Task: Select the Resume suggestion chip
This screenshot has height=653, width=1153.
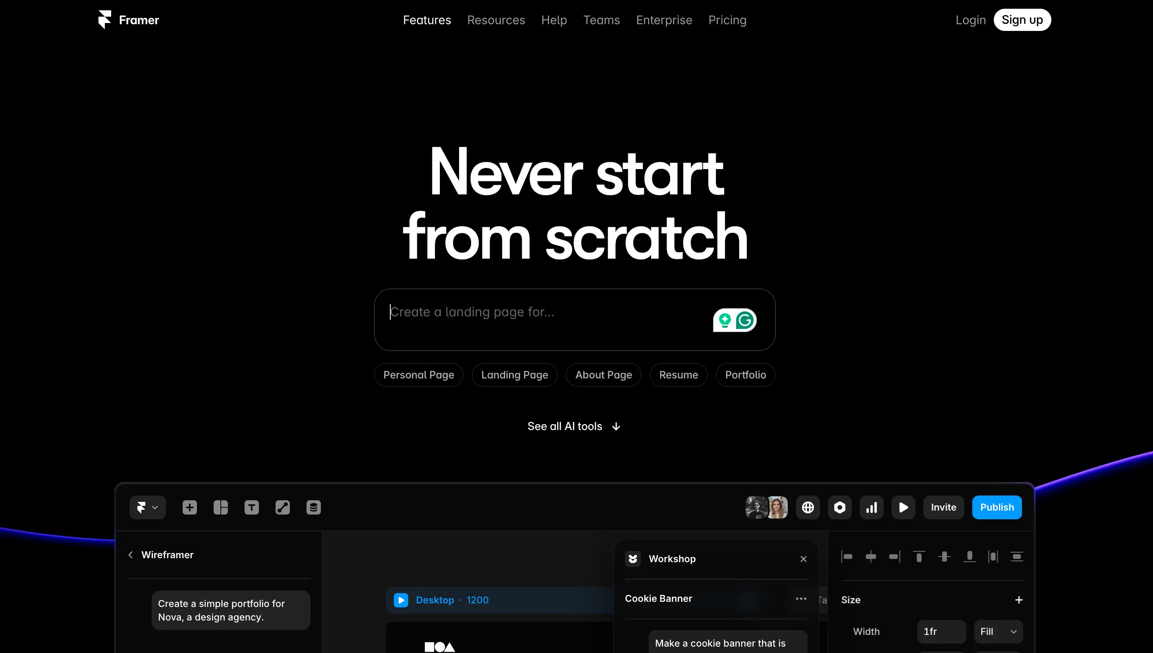Action: (x=678, y=375)
